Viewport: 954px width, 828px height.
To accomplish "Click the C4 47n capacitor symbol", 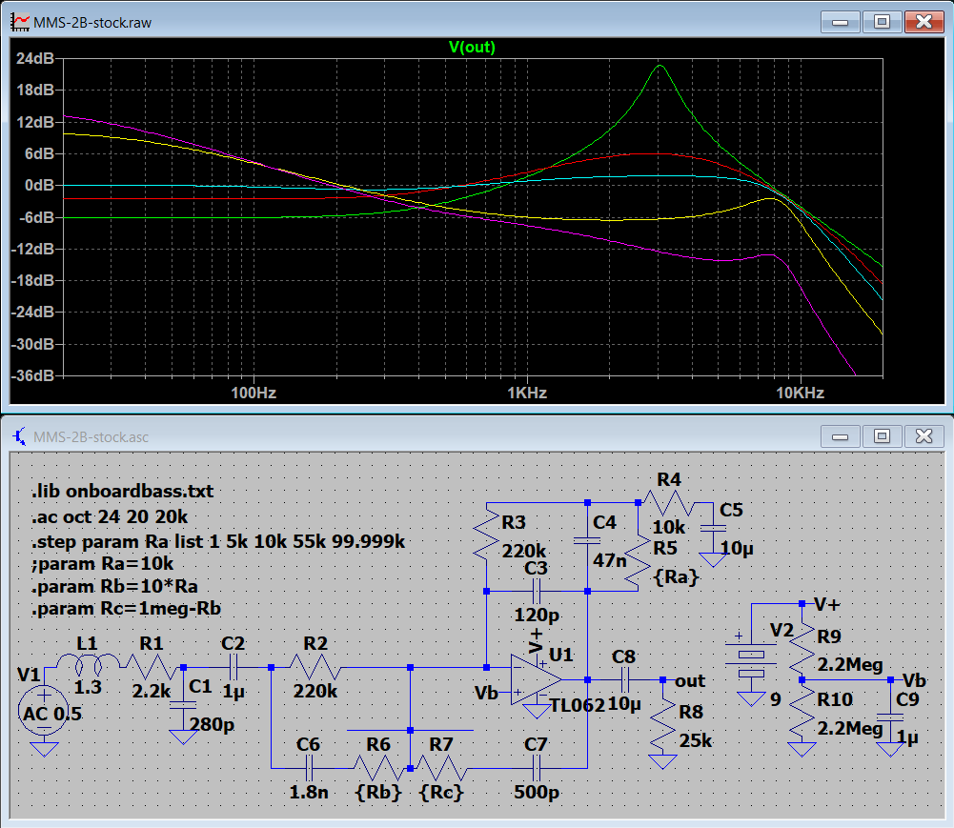I will pos(587,541).
